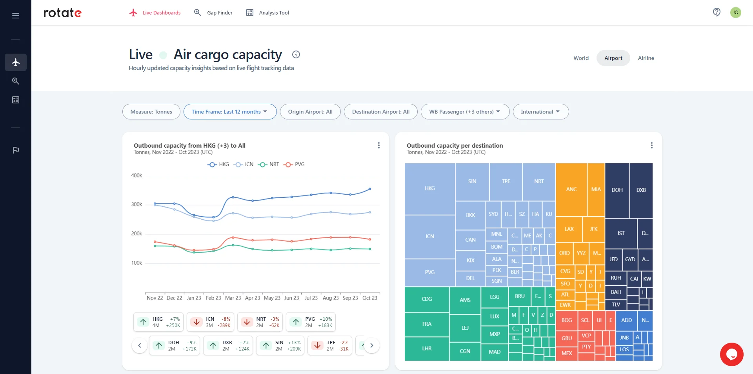Select DOH stat card
Image resolution: width=753 pixels, height=374 pixels.
(175, 345)
